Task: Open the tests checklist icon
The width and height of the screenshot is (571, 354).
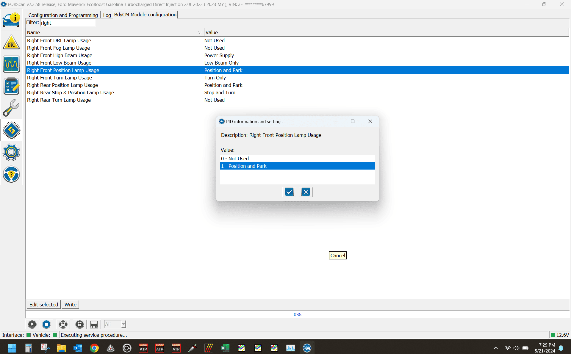Action: (x=11, y=86)
